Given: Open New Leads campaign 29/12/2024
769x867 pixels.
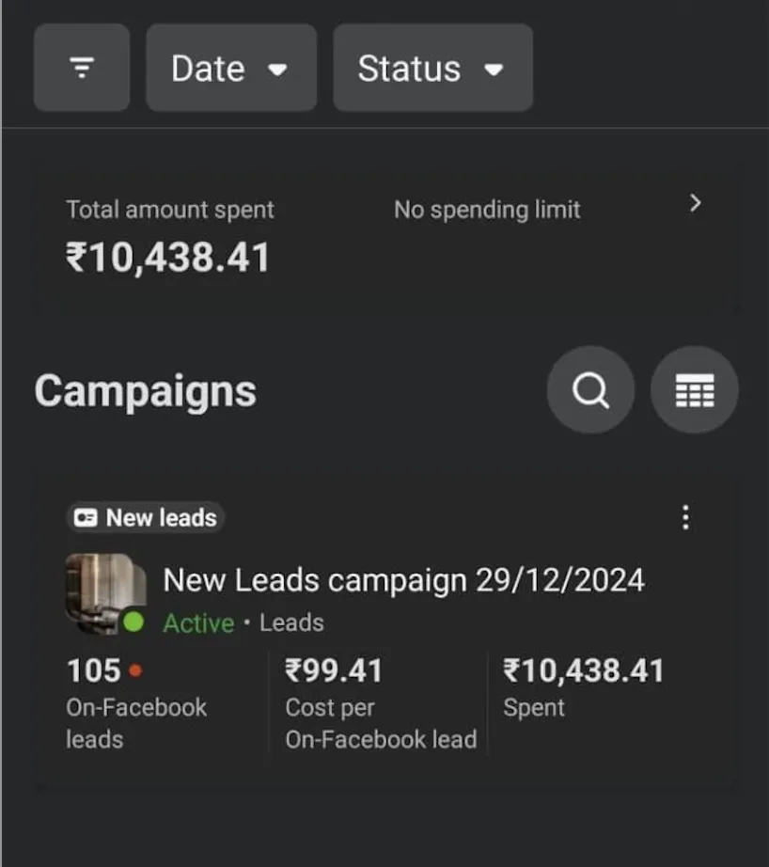Looking at the screenshot, I should pyautogui.click(x=403, y=579).
